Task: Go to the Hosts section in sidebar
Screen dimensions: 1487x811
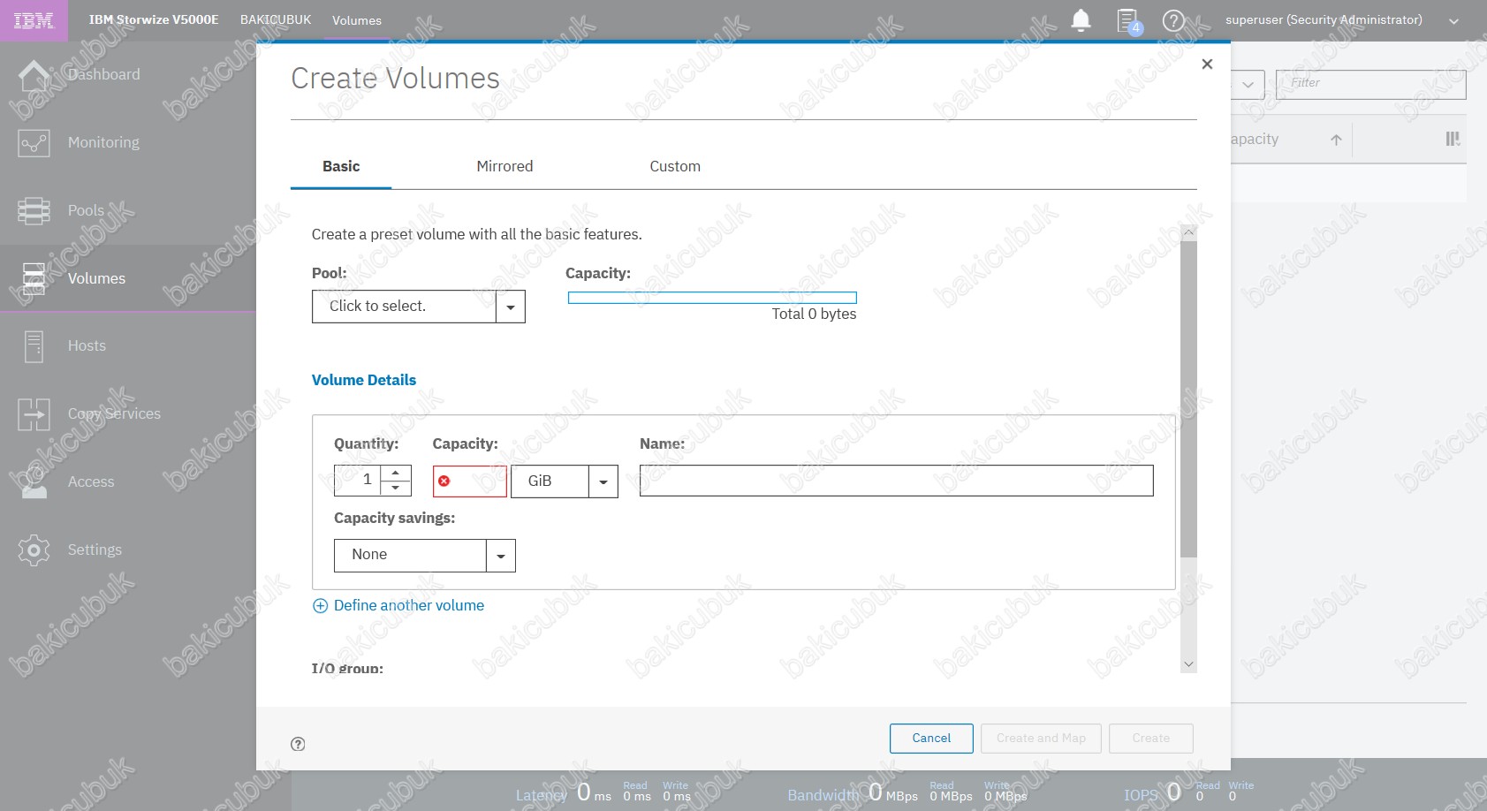Action: click(87, 346)
